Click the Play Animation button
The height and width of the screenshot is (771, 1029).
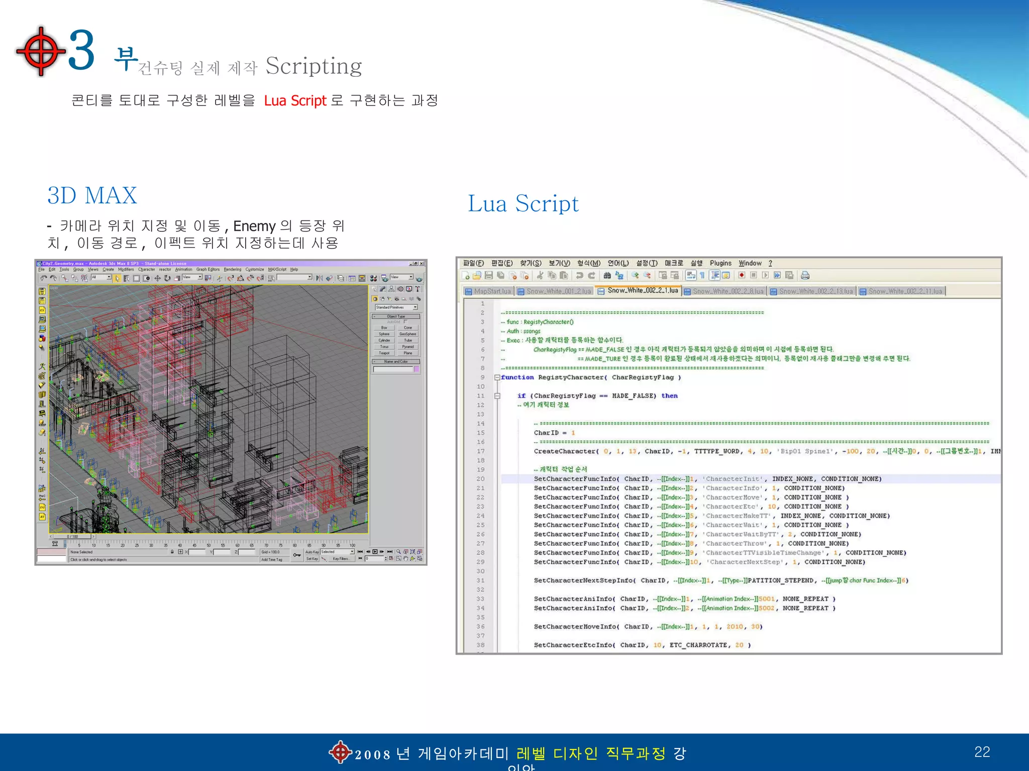point(375,552)
